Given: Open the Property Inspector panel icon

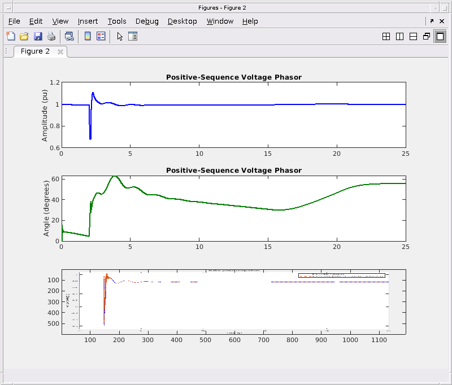Looking at the screenshot, I should coord(133,36).
